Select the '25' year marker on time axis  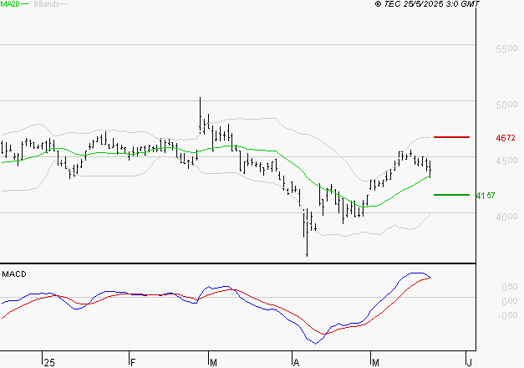pos(49,362)
